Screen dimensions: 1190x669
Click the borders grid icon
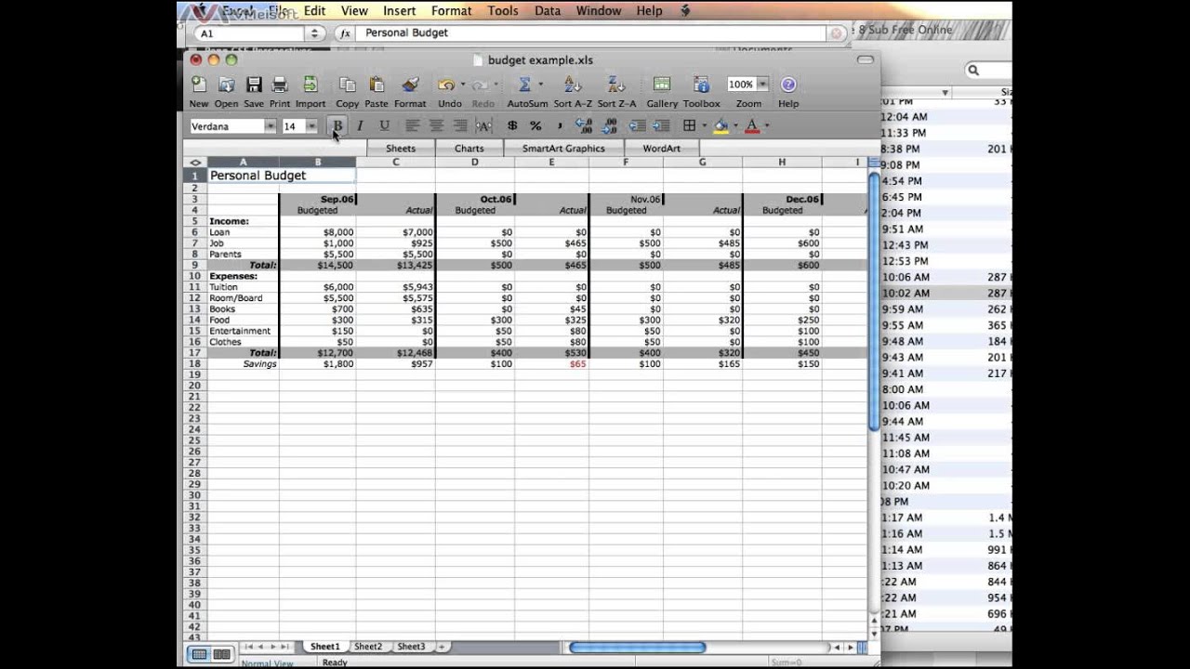[689, 125]
